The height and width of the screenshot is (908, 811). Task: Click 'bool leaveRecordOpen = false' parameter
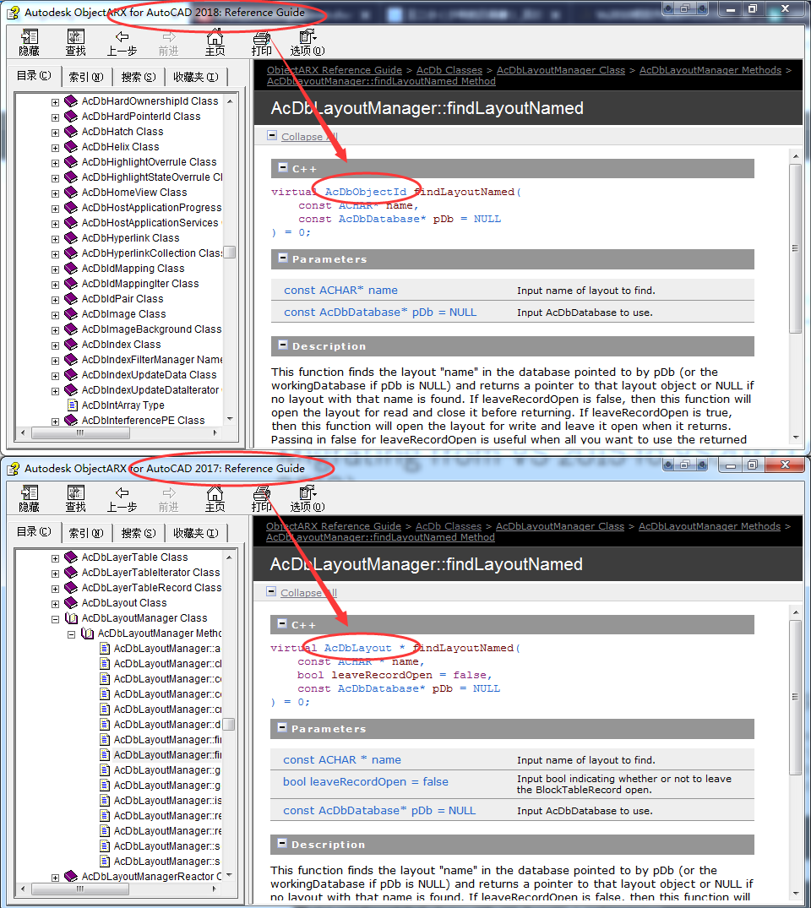[x=366, y=782]
